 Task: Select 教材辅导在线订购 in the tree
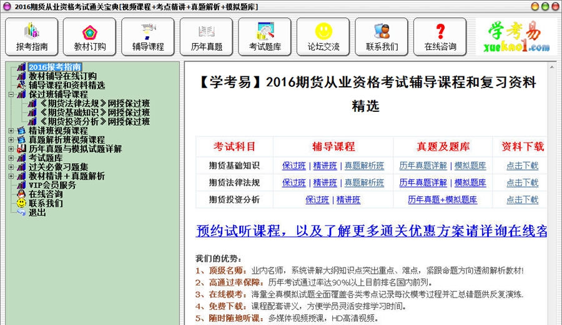pos(62,76)
